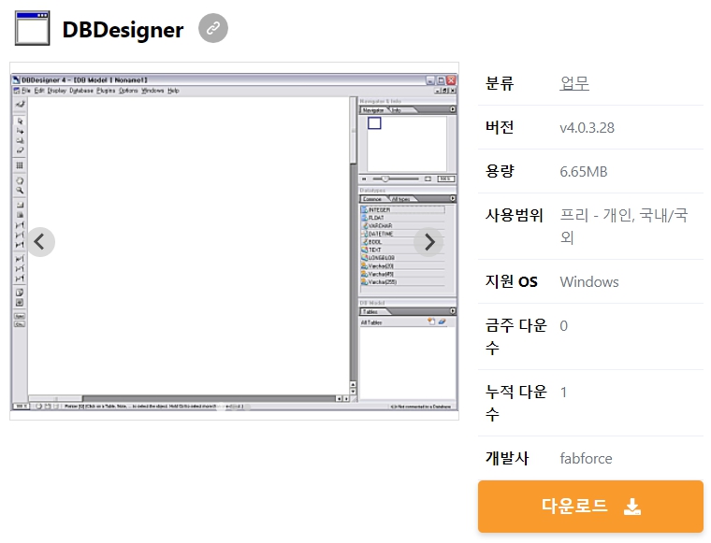Copy the DBDesigner page link via chain icon
The height and width of the screenshot is (543, 711).
(213, 28)
